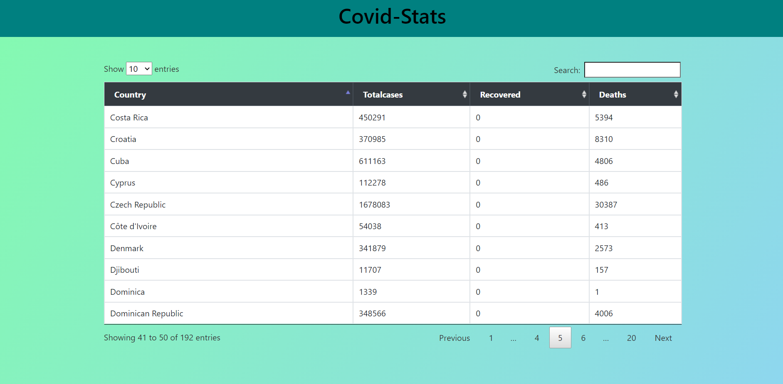
Task: Sort the Deaths column via its sort icon
Action: click(676, 94)
